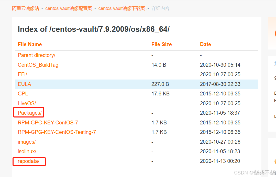Image resolution: width=276 pixels, height=177 pixels.
Task: Click date 2020-11-05 18:37 of Packages/
Action: 220,113
